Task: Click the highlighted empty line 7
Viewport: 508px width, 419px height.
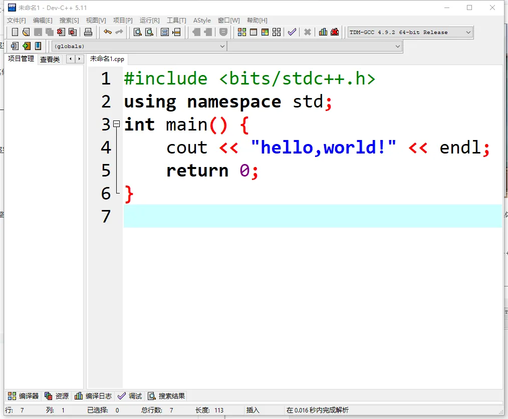Action: point(313,216)
